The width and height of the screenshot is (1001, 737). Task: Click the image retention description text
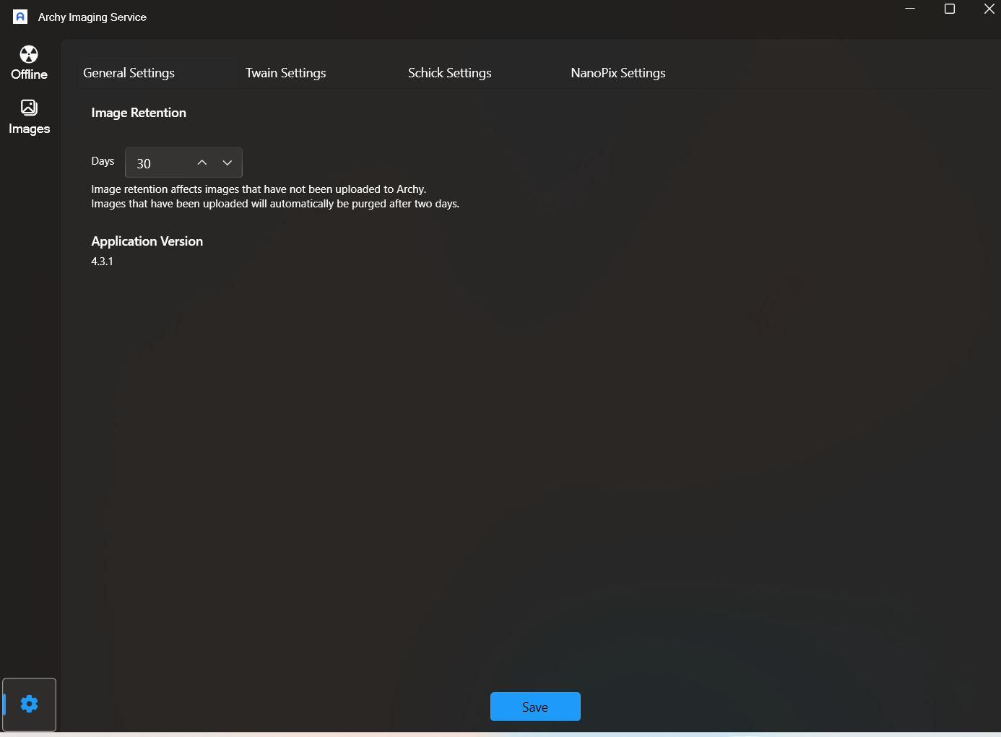[x=259, y=189]
